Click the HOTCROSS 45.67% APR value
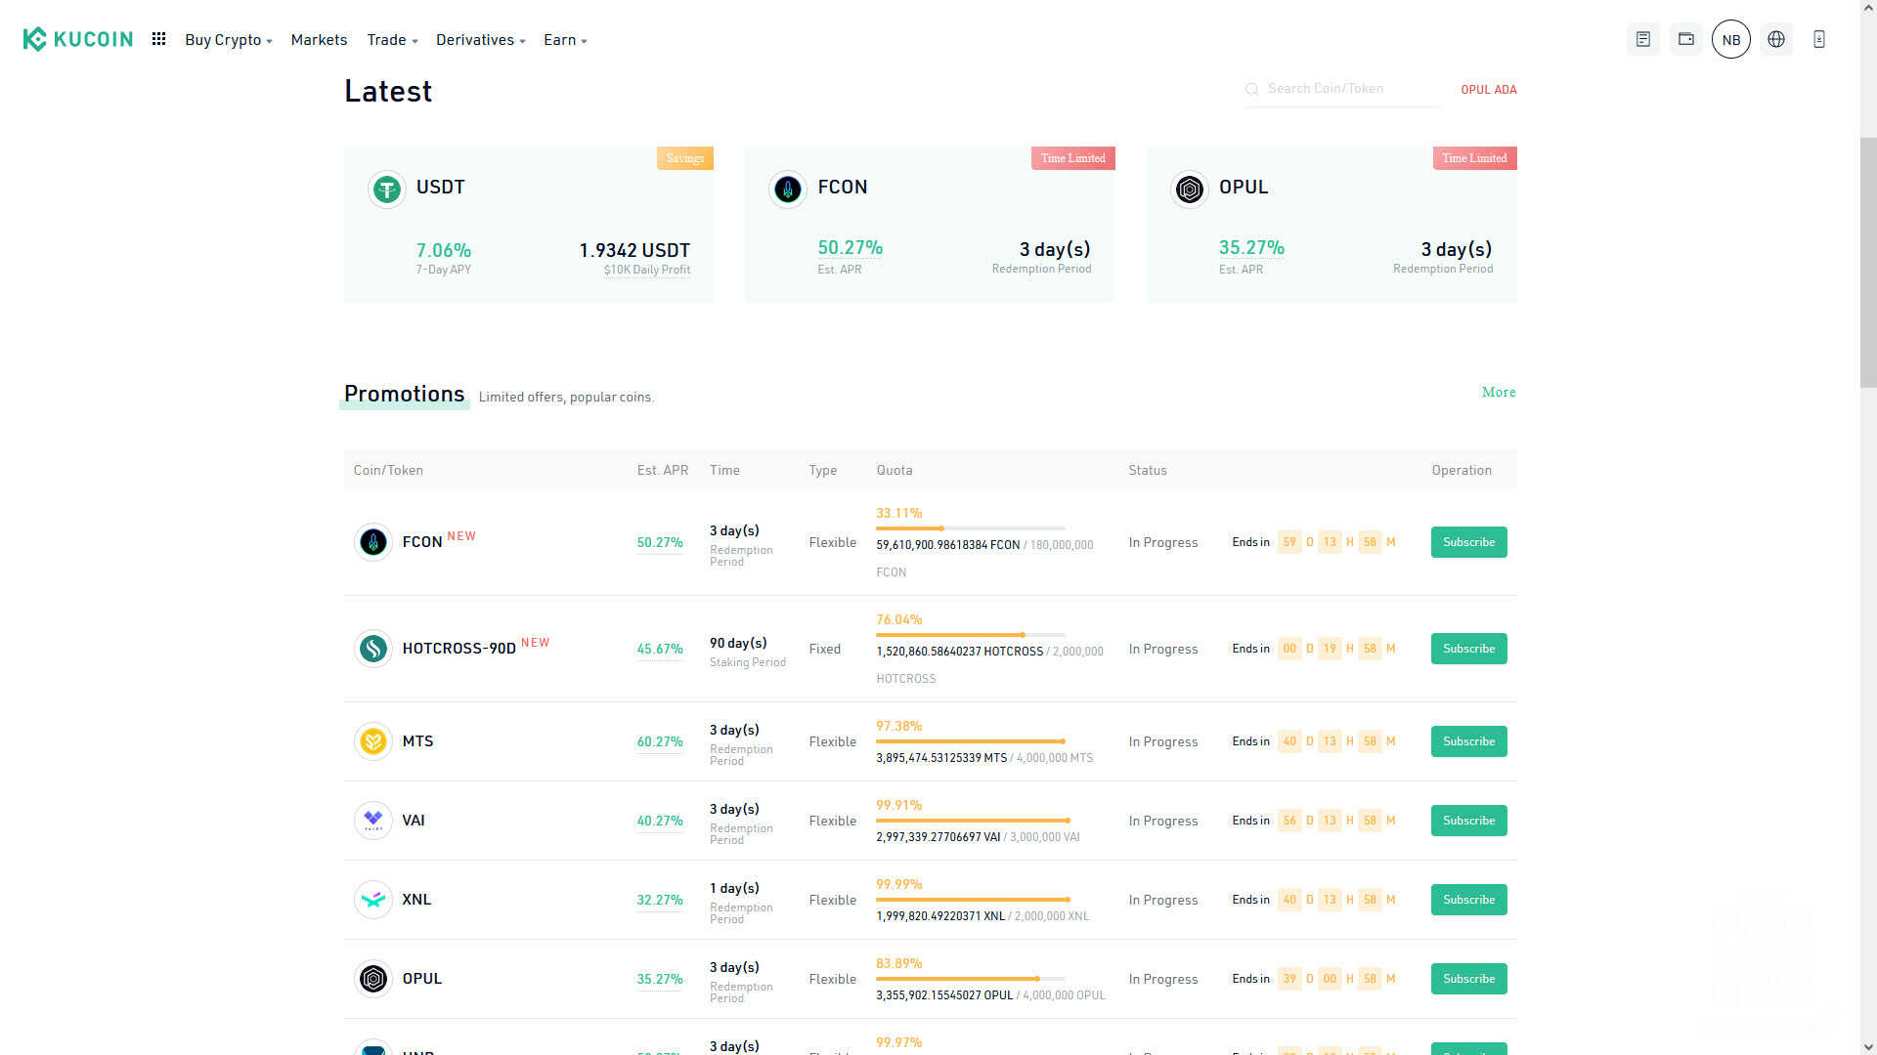This screenshot has width=1877, height=1055. point(660,649)
